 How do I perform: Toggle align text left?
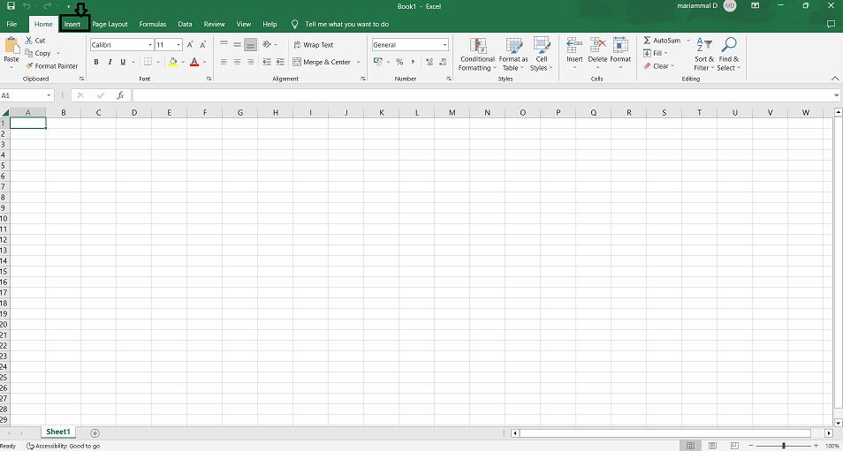click(x=224, y=63)
